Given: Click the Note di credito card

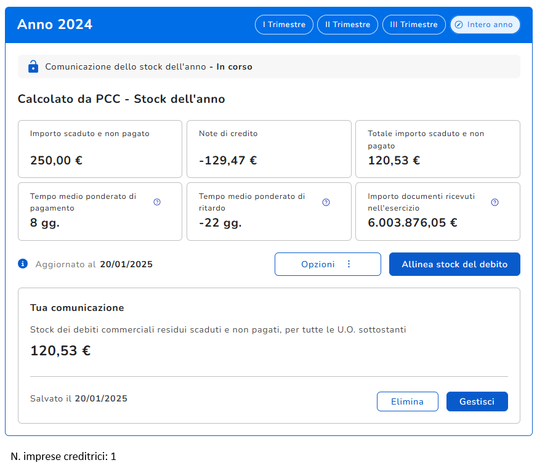Looking at the screenshot, I should [x=268, y=149].
